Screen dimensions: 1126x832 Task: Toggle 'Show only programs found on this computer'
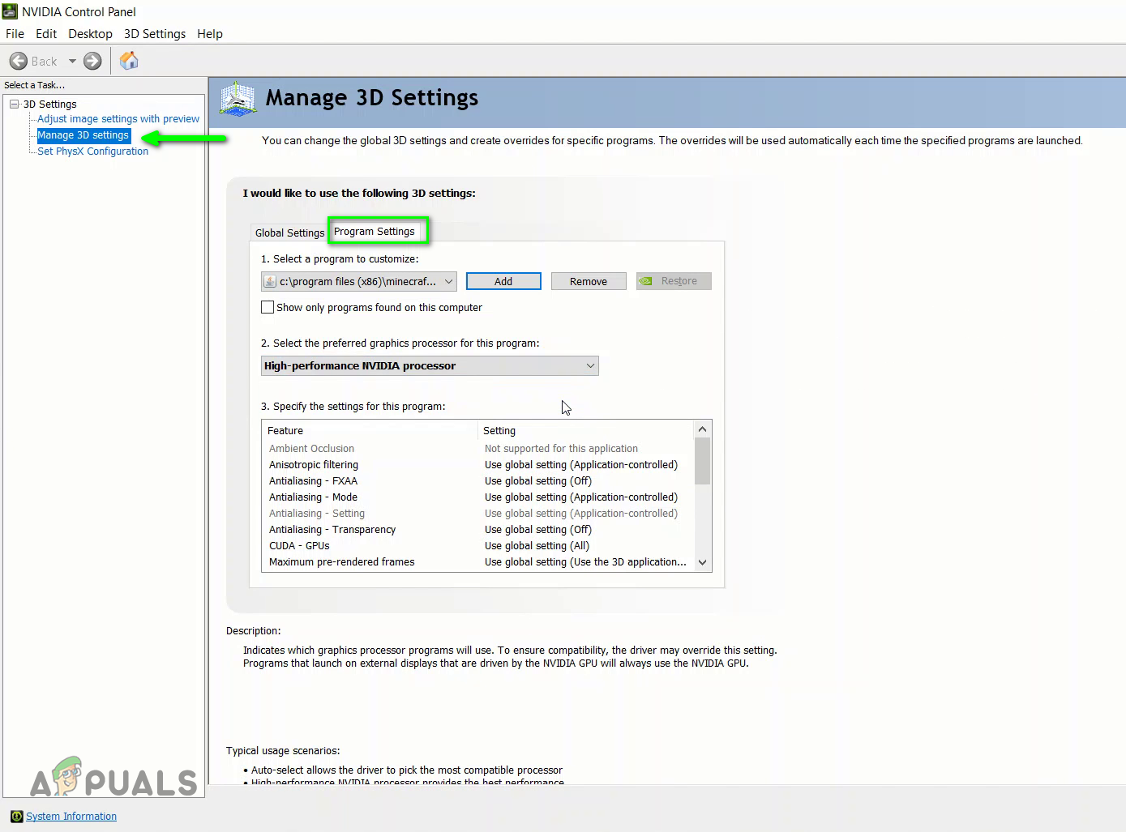[268, 307]
